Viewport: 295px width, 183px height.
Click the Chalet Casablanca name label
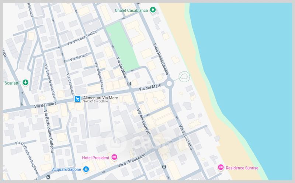tap(131, 10)
